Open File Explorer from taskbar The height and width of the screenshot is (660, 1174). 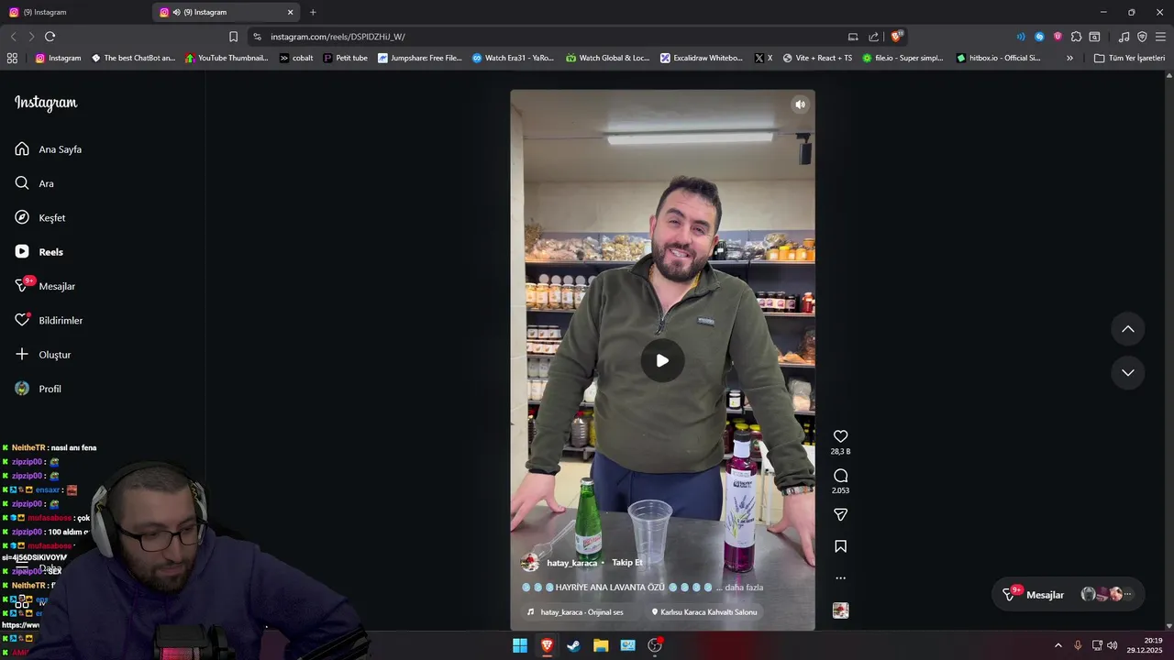[x=601, y=645]
